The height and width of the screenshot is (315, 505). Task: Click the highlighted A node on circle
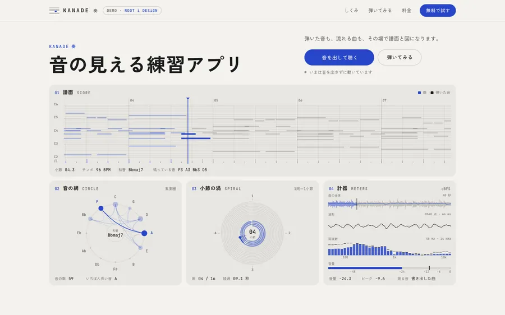click(x=144, y=233)
